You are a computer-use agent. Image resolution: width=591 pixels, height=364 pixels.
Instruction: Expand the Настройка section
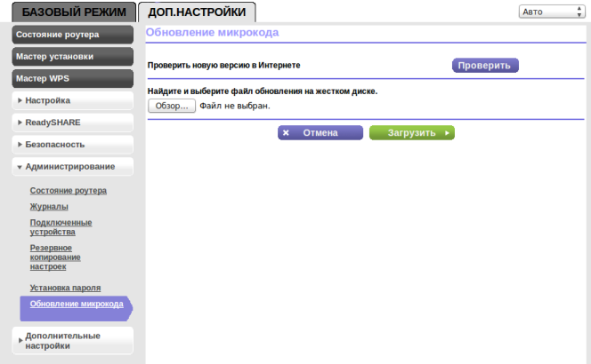[x=73, y=100]
